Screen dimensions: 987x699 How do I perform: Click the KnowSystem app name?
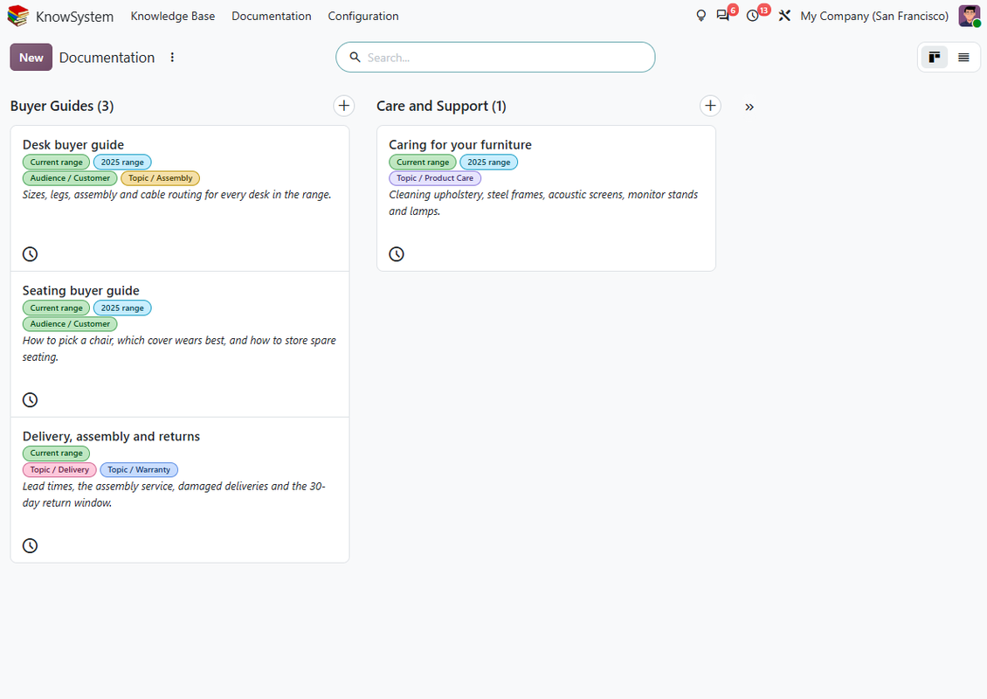click(74, 17)
